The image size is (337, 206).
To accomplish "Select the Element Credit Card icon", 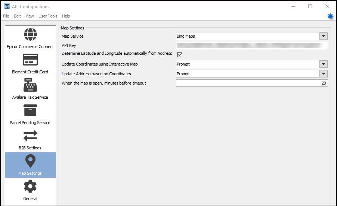I will pyautogui.click(x=30, y=60).
